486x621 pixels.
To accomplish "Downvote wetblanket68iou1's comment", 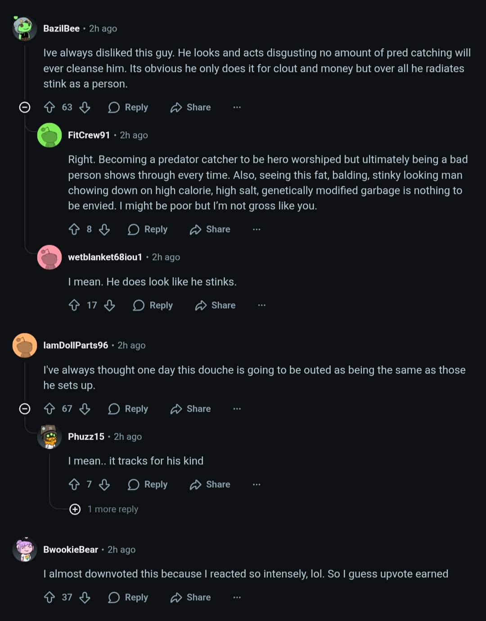I will [109, 306].
